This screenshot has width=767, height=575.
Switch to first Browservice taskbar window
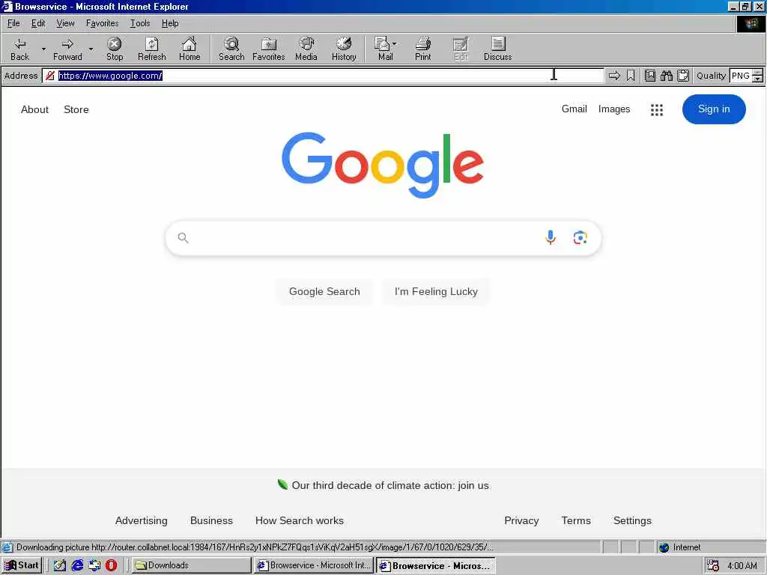point(314,565)
